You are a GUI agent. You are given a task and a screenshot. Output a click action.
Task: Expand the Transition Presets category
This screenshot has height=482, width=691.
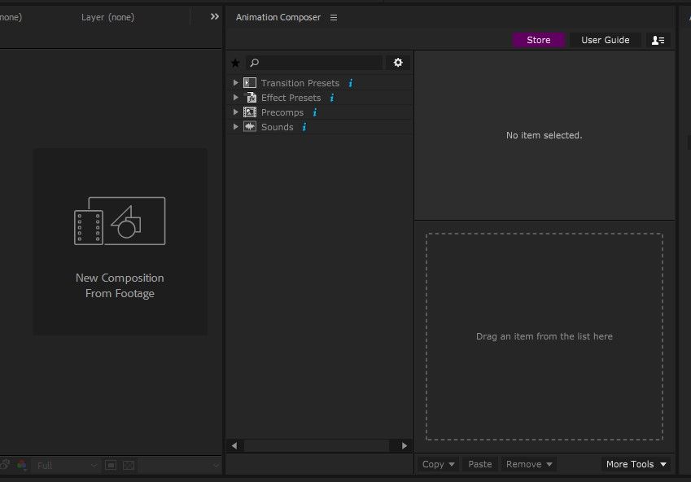236,83
